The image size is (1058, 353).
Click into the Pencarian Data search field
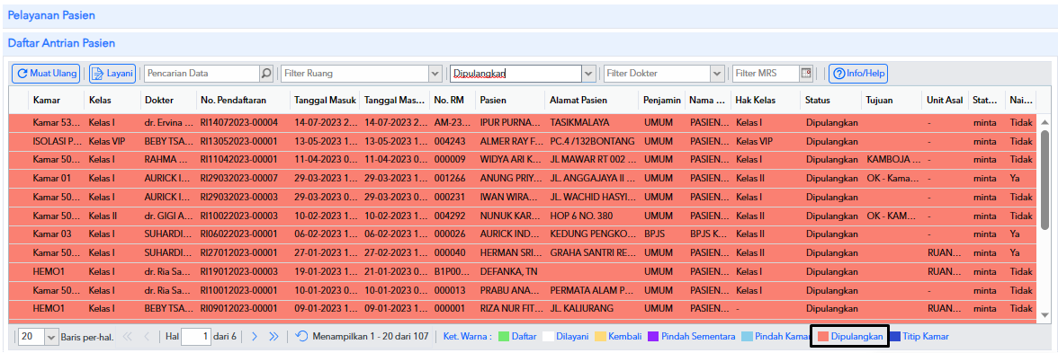(202, 73)
